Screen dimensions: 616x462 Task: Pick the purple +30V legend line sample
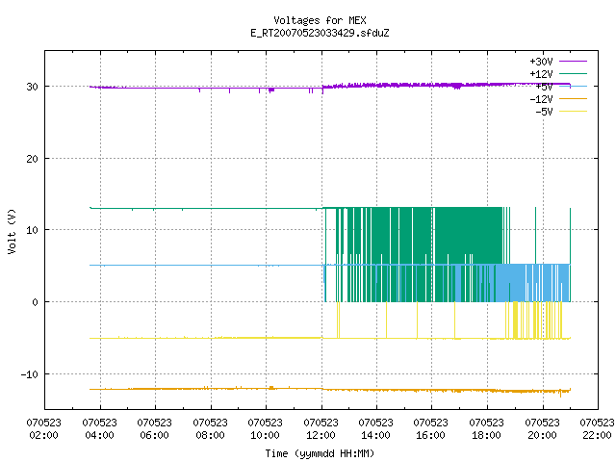(x=573, y=62)
